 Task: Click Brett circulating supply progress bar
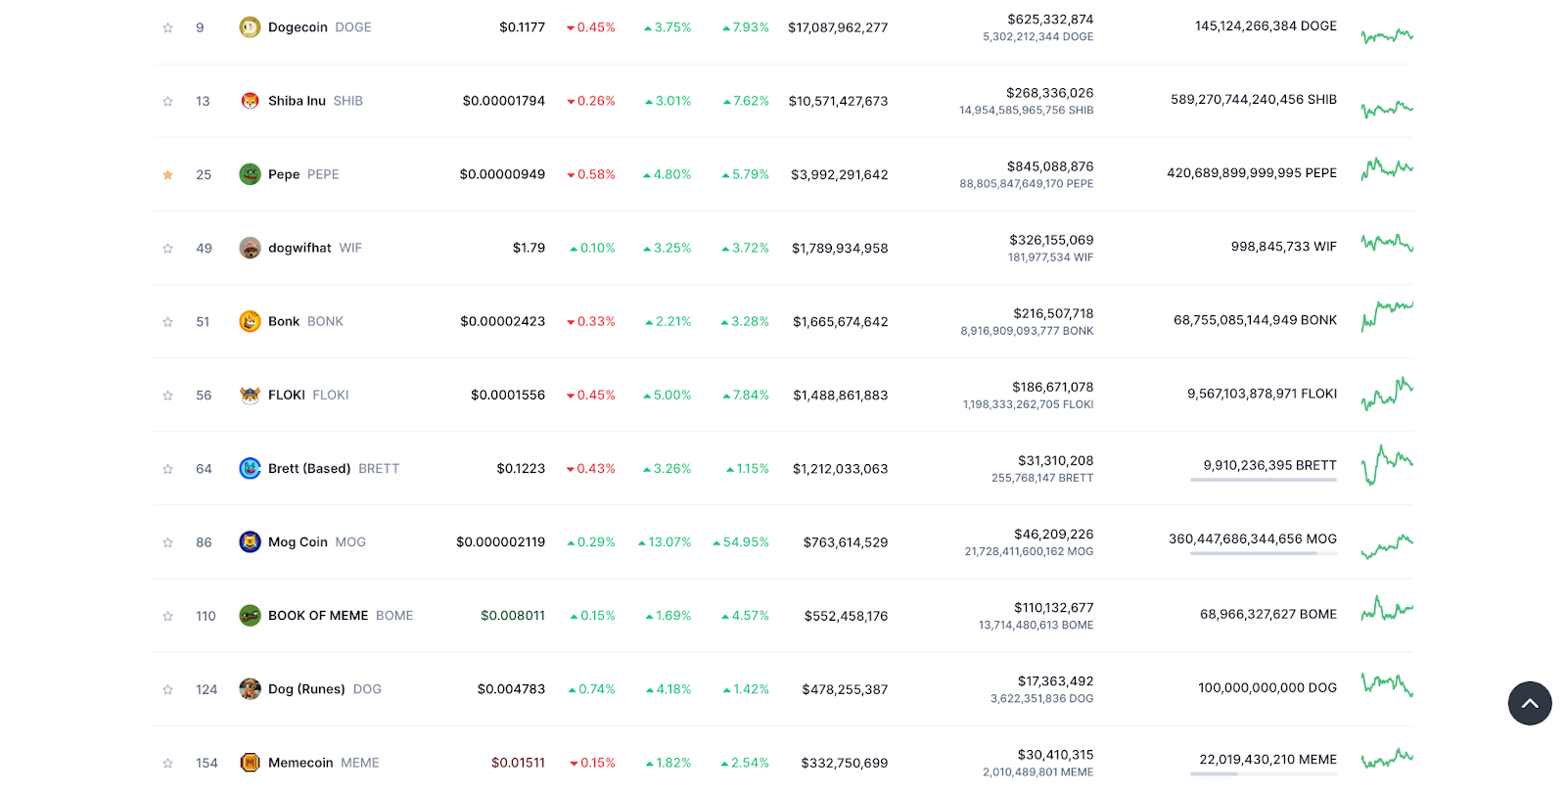(x=1264, y=480)
